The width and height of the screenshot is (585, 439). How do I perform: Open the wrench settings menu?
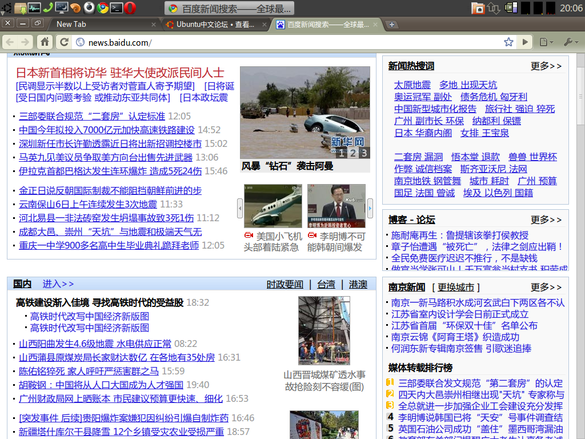(x=571, y=42)
